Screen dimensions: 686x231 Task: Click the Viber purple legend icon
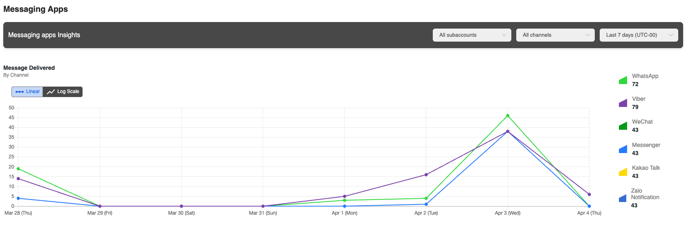pyautogui.click(x=623, y=103)
